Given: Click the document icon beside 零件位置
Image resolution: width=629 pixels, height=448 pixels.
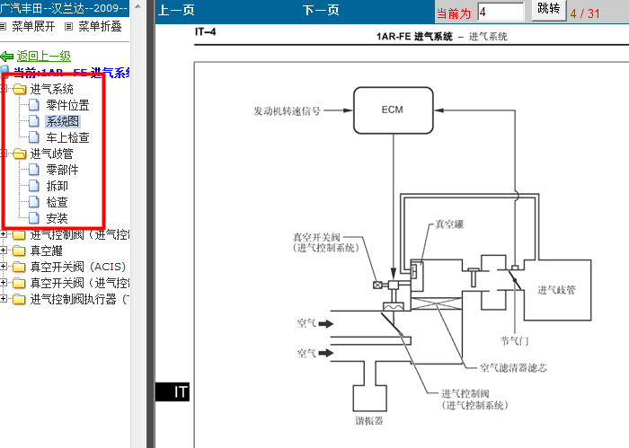Looking at the screenshot, I should [x=34, y=105].
